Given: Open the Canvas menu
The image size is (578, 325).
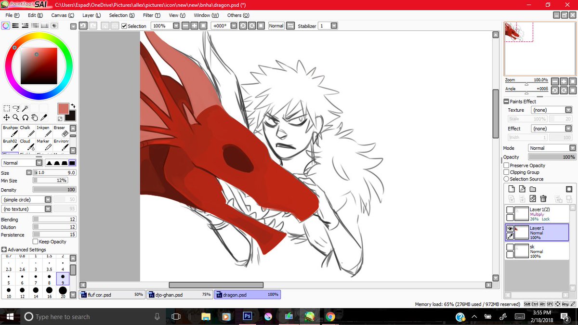Looking at the screenshot, I should [63, 15].
